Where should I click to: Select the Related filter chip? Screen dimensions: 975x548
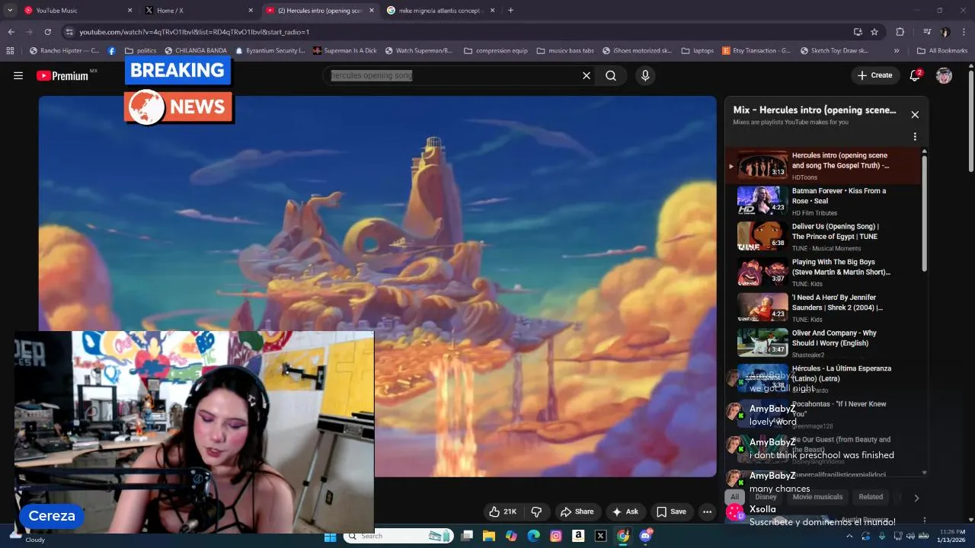[871, 497]
